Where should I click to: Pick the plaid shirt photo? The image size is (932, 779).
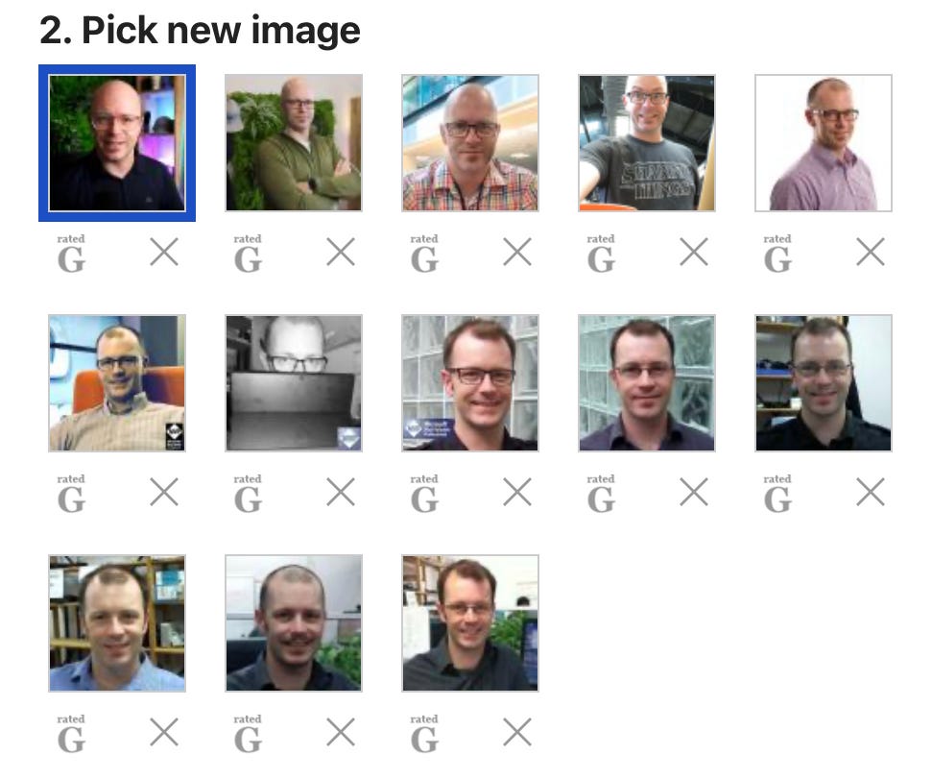pos(470,143)
